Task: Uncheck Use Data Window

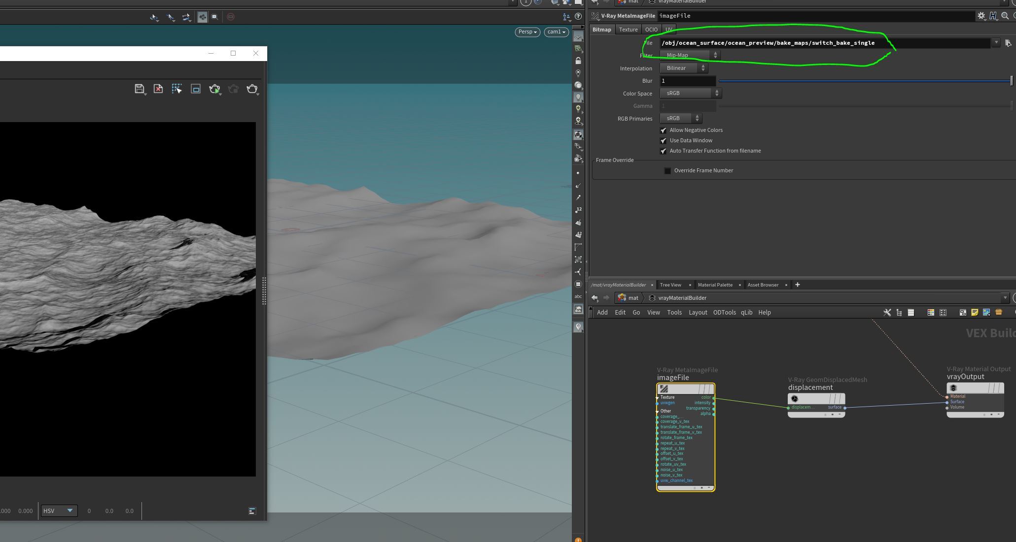Action: pos(664,141)
